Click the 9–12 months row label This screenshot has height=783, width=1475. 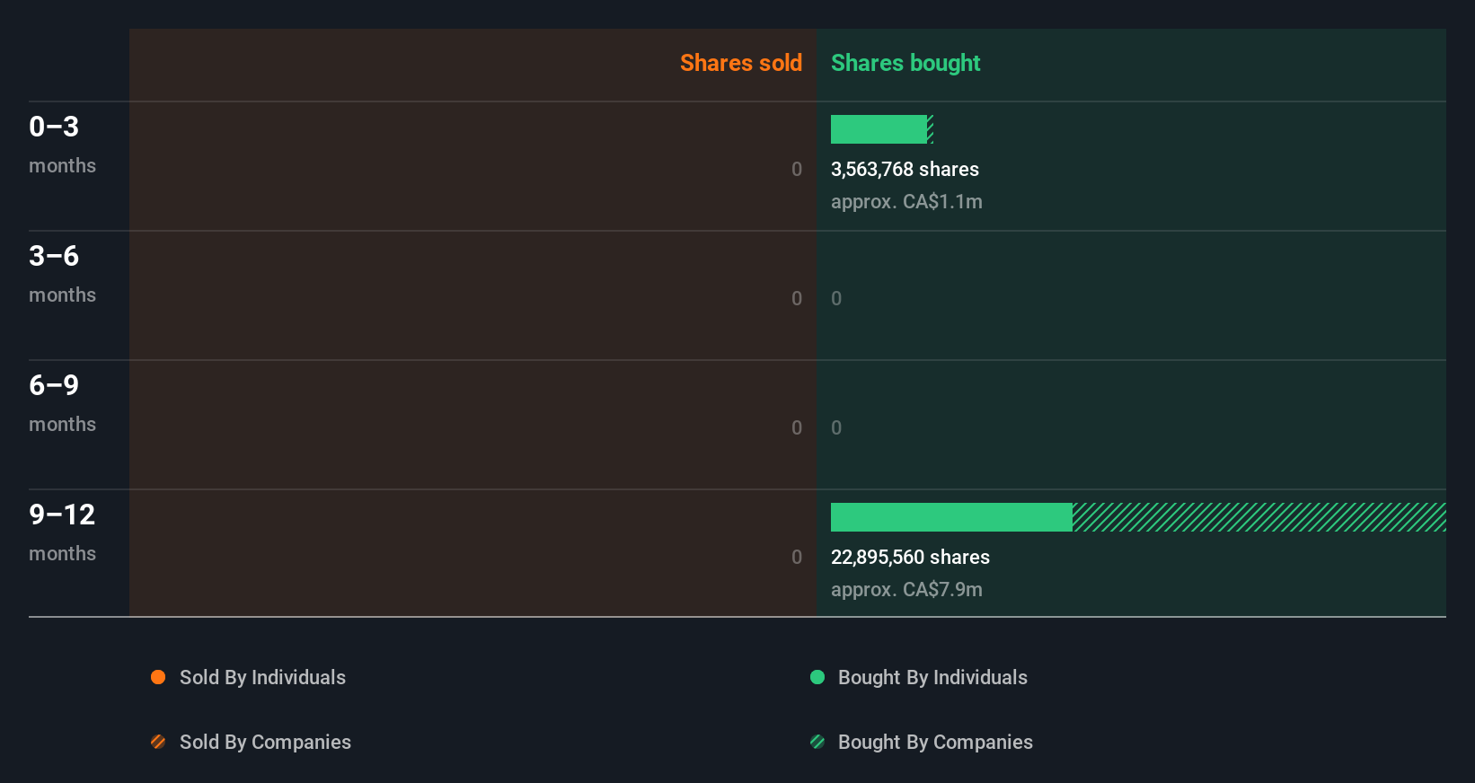click(x=62, y=532)
